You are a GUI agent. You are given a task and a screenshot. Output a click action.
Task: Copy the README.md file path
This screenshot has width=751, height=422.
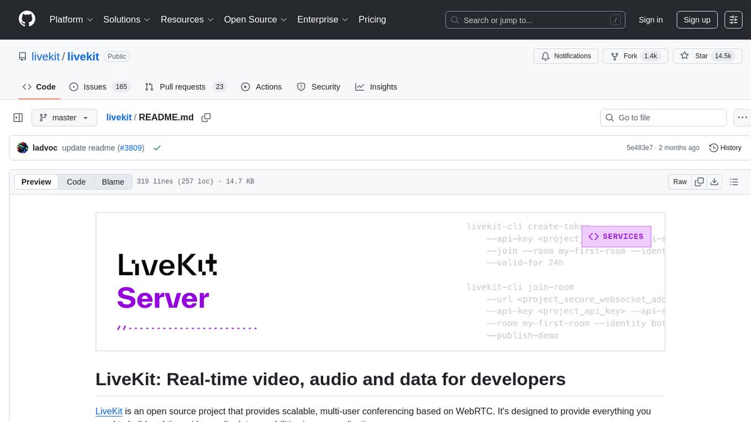[x=206, y=118]
